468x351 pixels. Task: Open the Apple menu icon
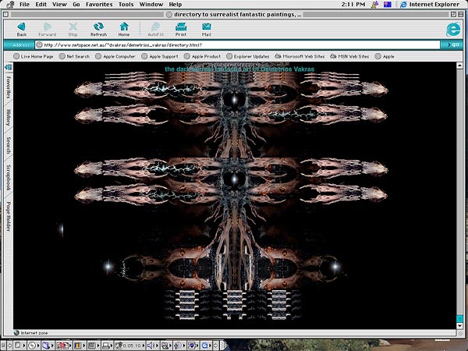[11, 5]
